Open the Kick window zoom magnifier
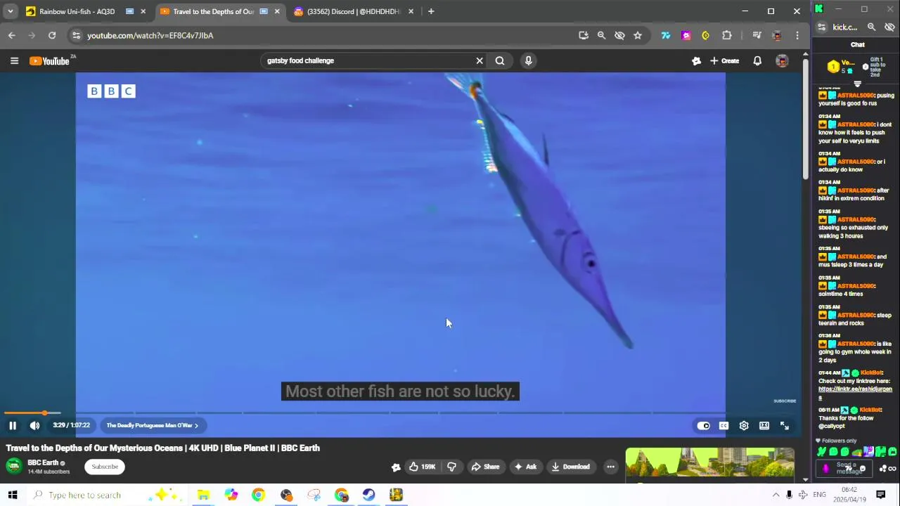The height and width of the screenshot is (506, 900). pos(871,27)
